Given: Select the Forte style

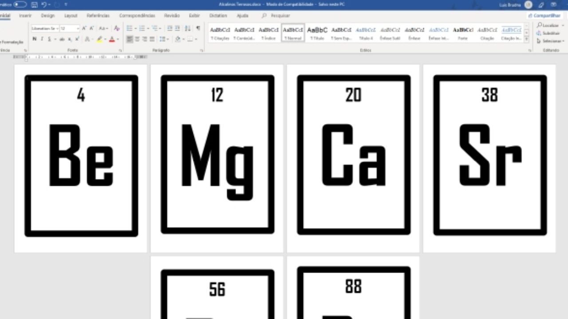Looking at the screenshot, I should point(463,33).
